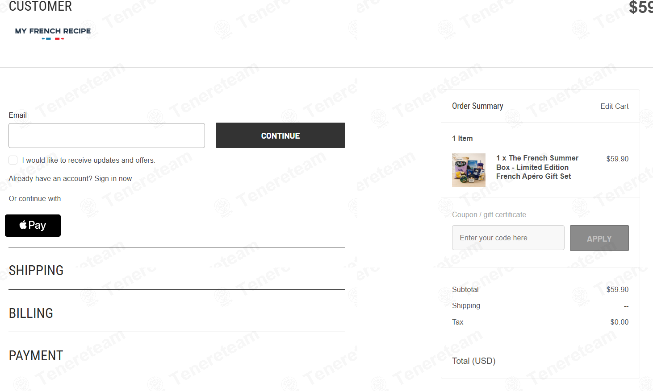Click the Email field label
This screenshot has height=391, width=653.
tap(18, 115)
